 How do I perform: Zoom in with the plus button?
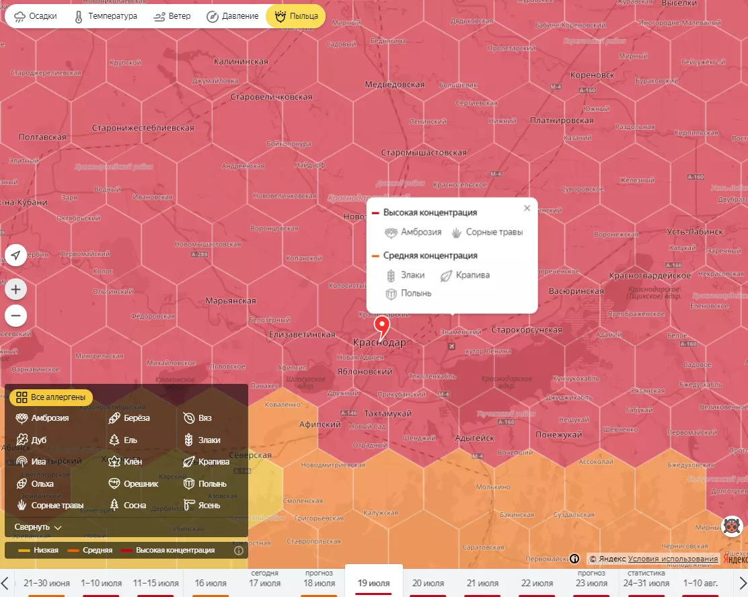point(15,290)
